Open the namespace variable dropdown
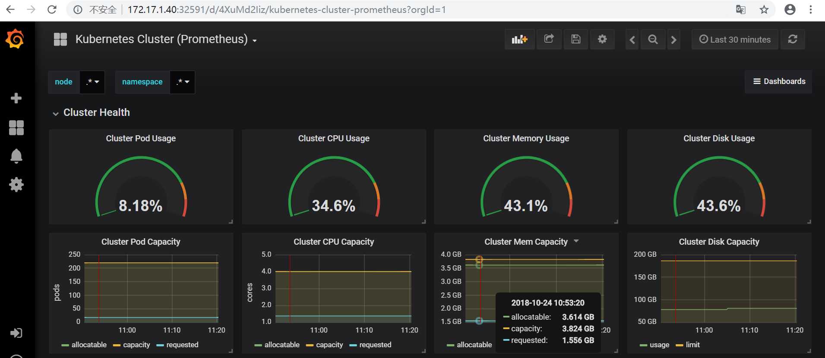825x358 pixels. (x=182, y=82)
